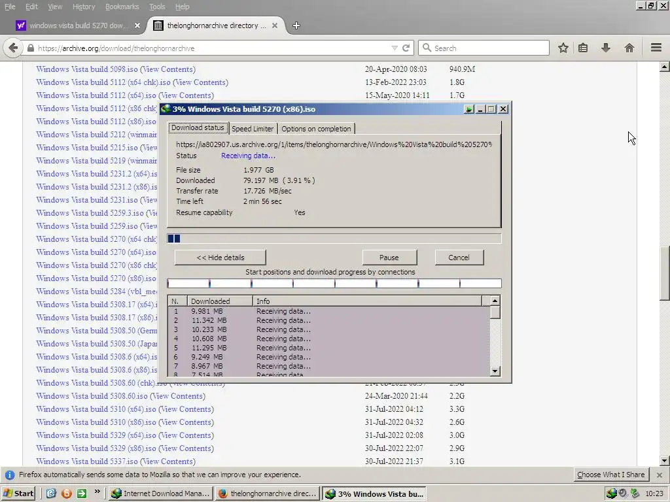Open the Edit menu

[x=31, y=7]
